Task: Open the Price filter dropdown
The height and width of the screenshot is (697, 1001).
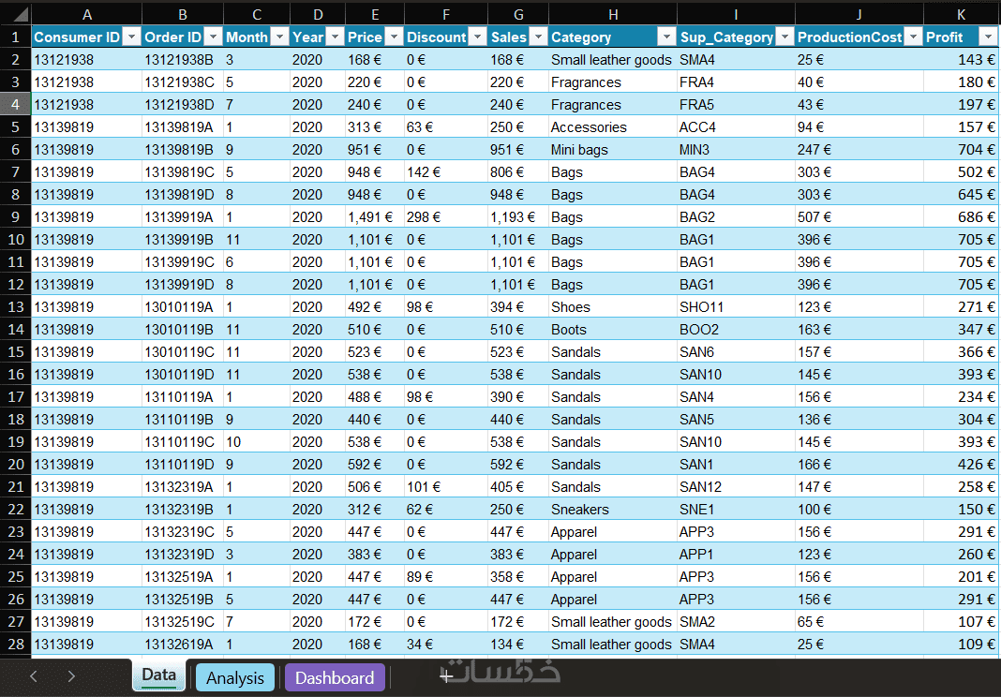Action: coord(394,37)
